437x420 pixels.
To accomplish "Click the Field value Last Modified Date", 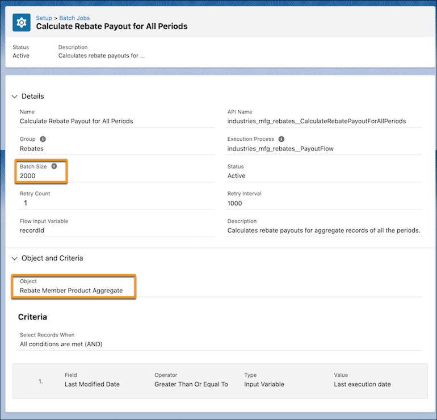I will click(x=92, y=384).
